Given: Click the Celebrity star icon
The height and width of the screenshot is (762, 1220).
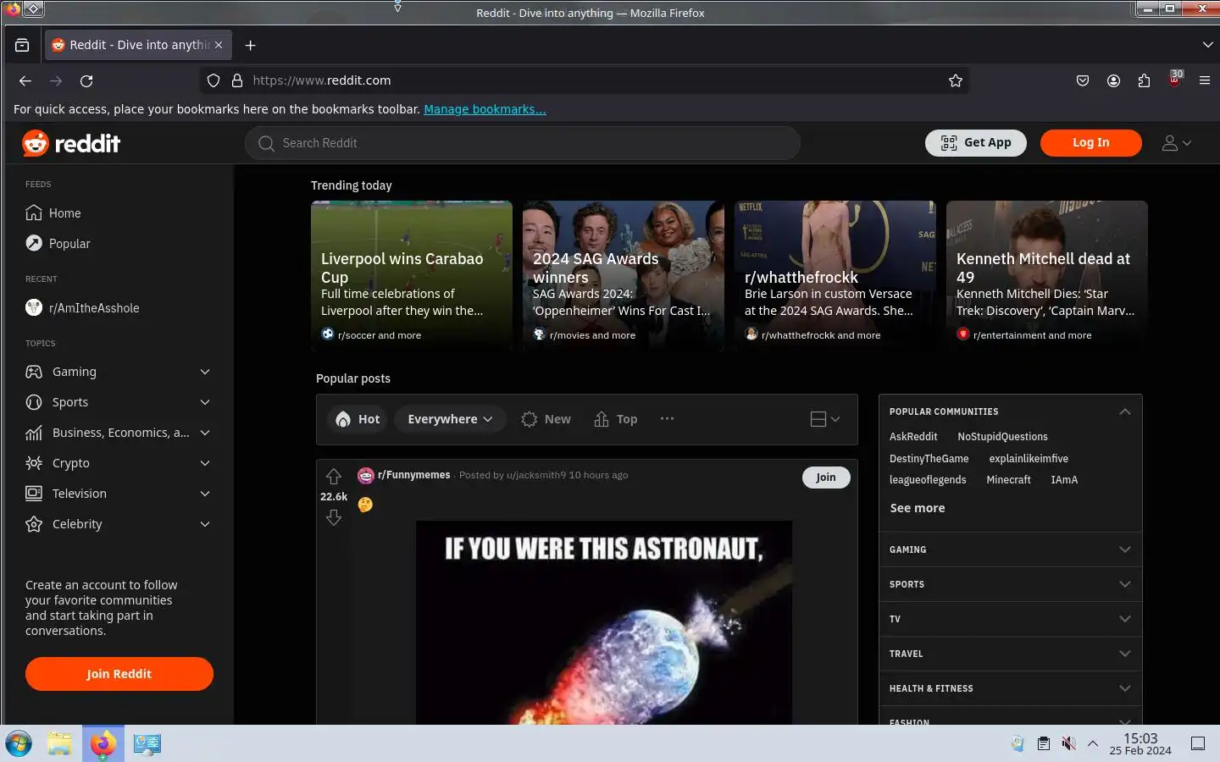Looking at the screenshot, I should click(34, 524).
